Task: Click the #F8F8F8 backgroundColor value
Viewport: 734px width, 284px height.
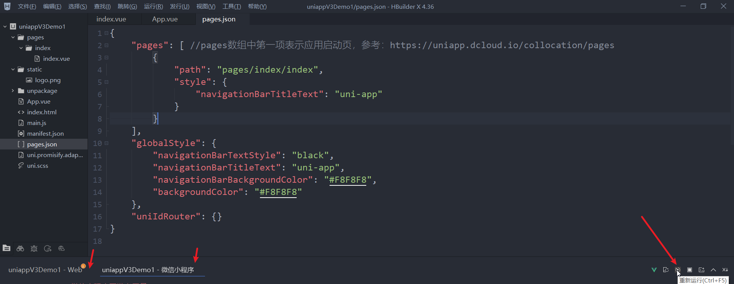Action: click(278, 192)
